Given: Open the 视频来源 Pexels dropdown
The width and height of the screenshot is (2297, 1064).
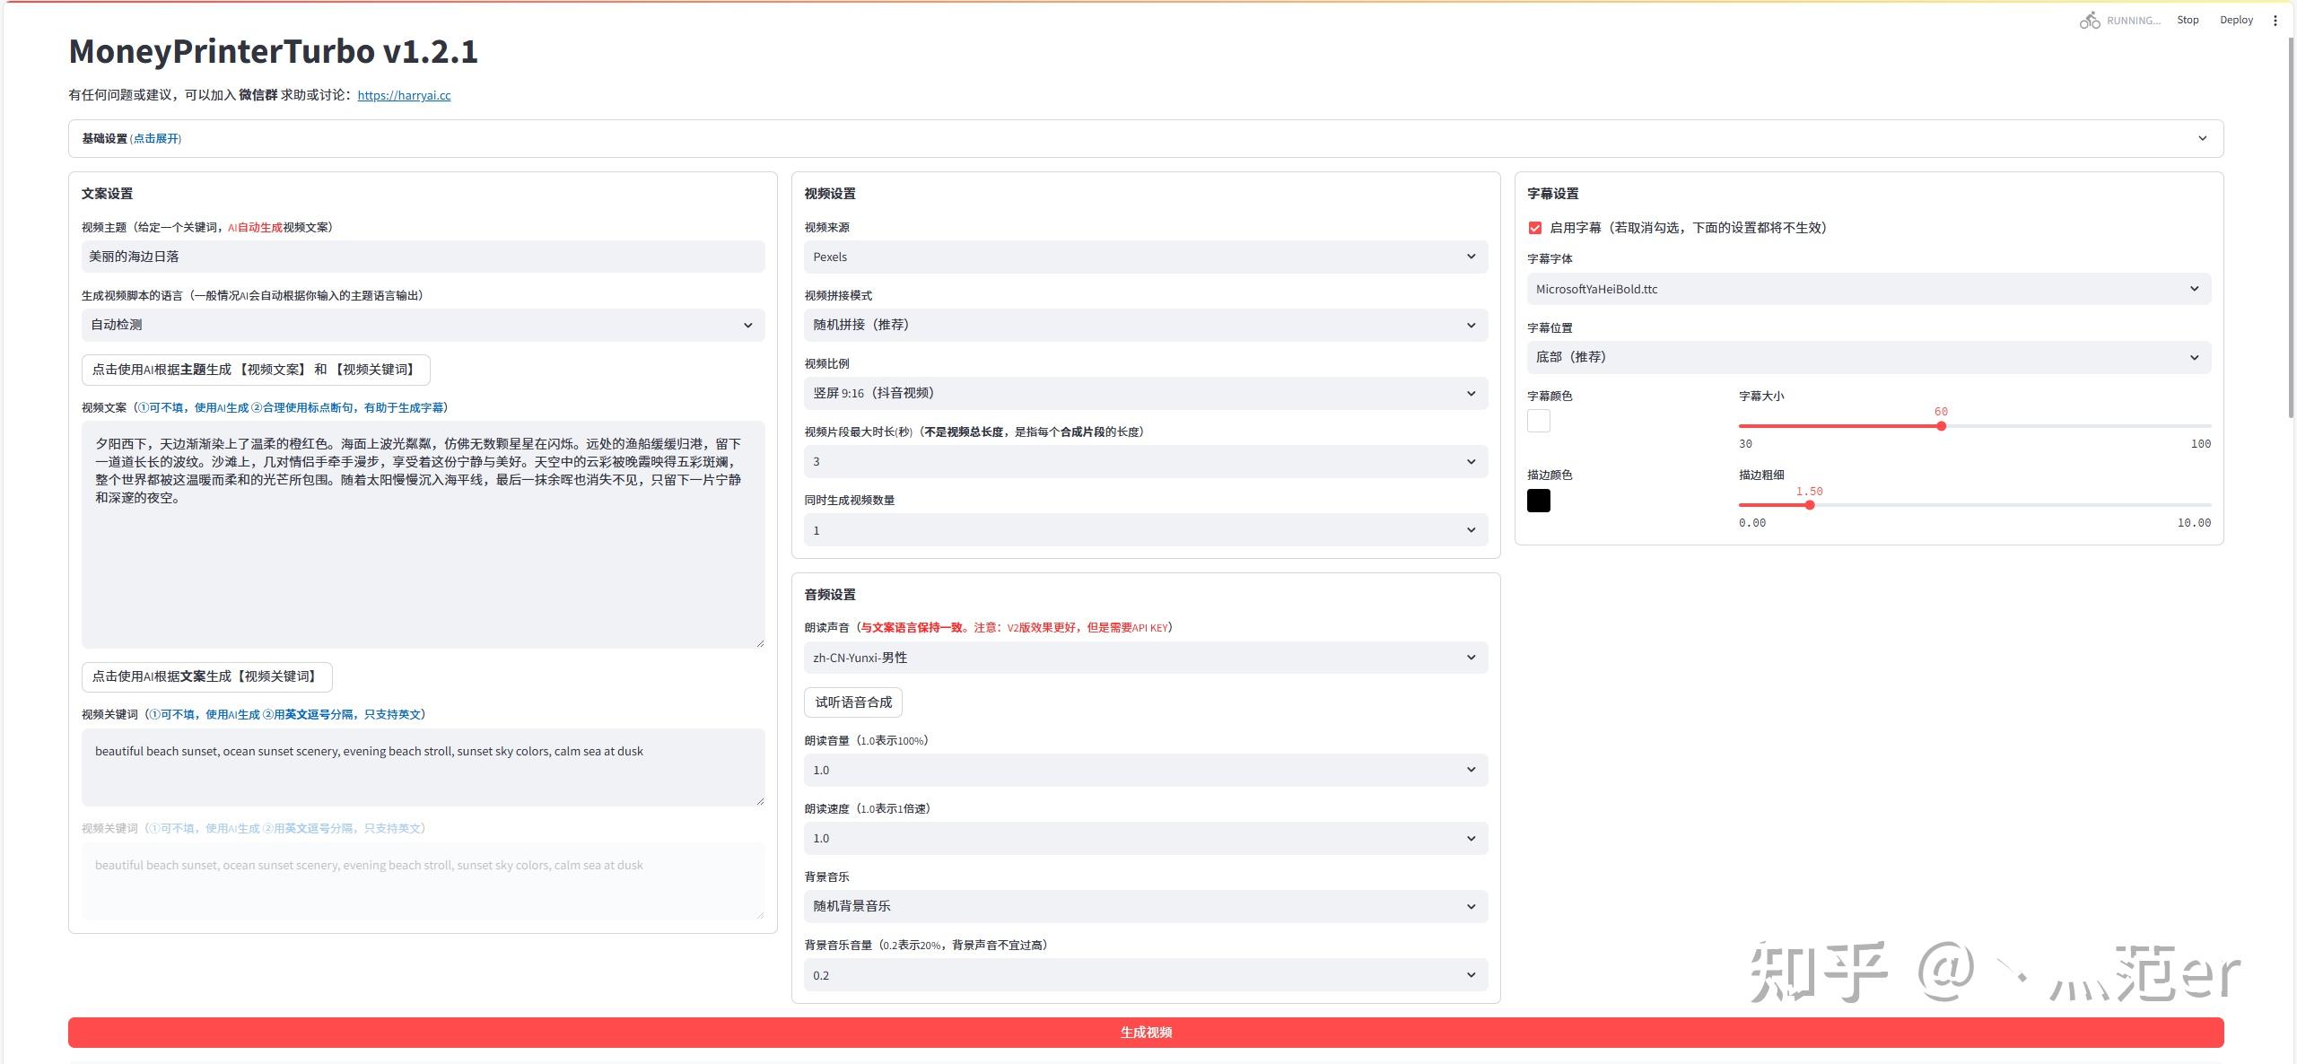Looking at the screenshot, I should (1145, 257).
